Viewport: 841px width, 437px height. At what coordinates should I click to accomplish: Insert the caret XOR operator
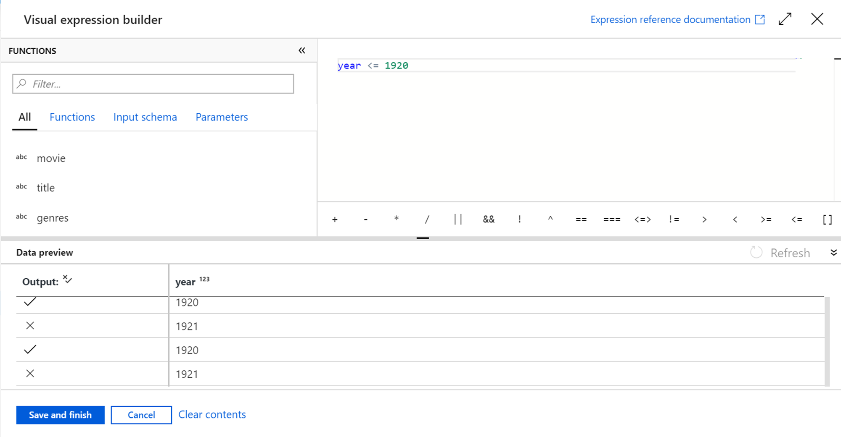(x=550, y=219)
